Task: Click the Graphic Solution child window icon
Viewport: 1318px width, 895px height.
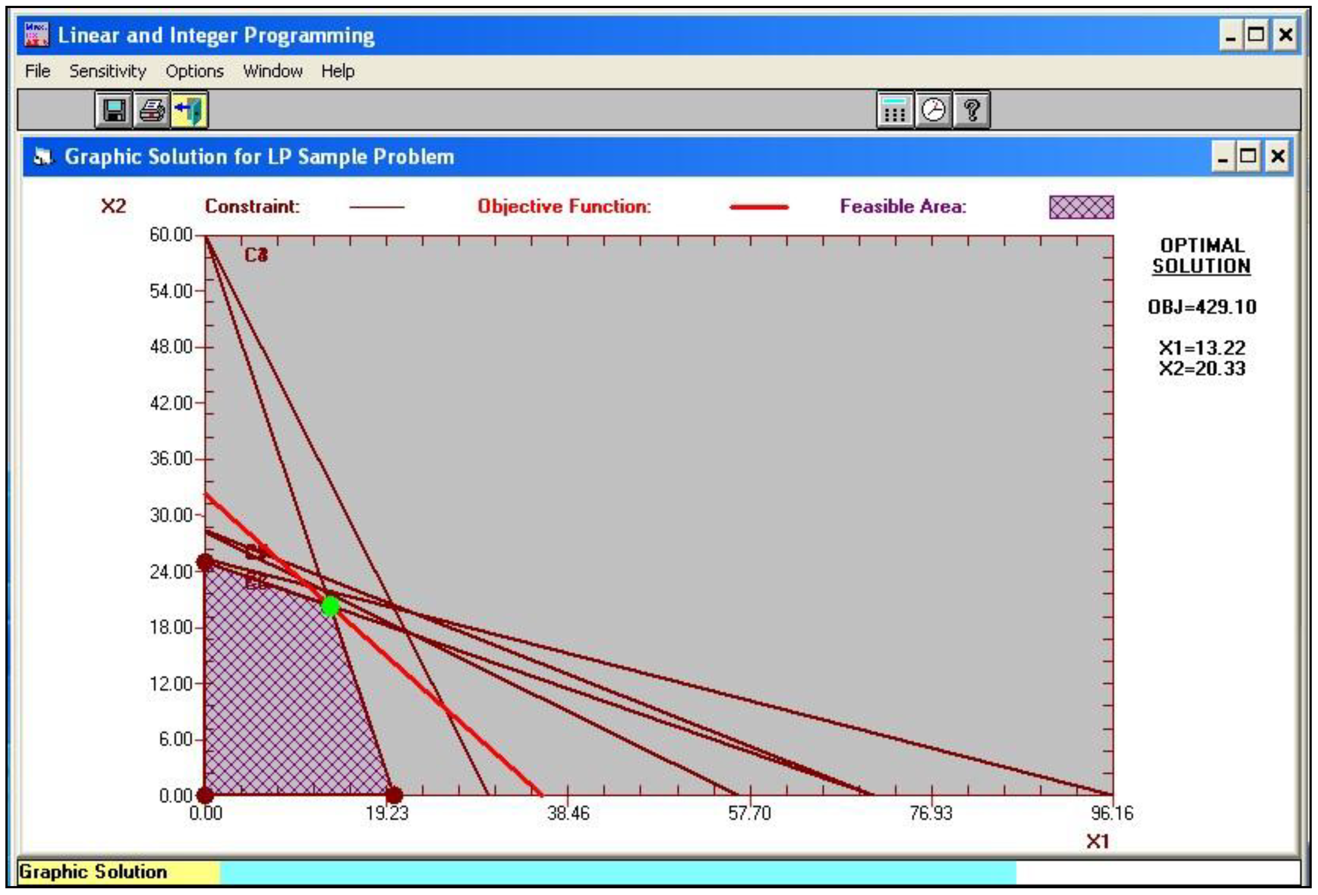Action: pyautogui.click(x=43, y=157)
